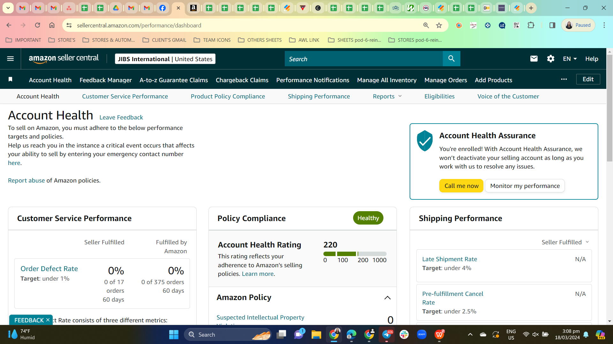The image size is (613, 344).
Task: Open Telegram from the taskbar
Action: [x=387, y=334]
